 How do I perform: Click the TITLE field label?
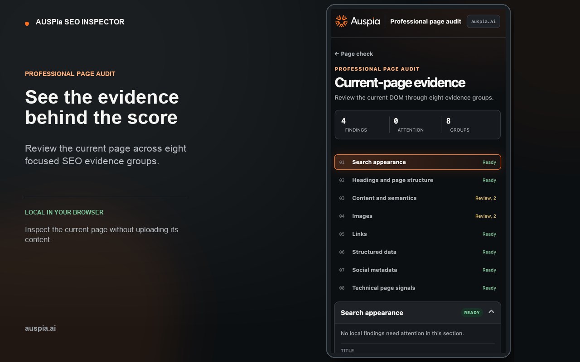coord(347,351)
